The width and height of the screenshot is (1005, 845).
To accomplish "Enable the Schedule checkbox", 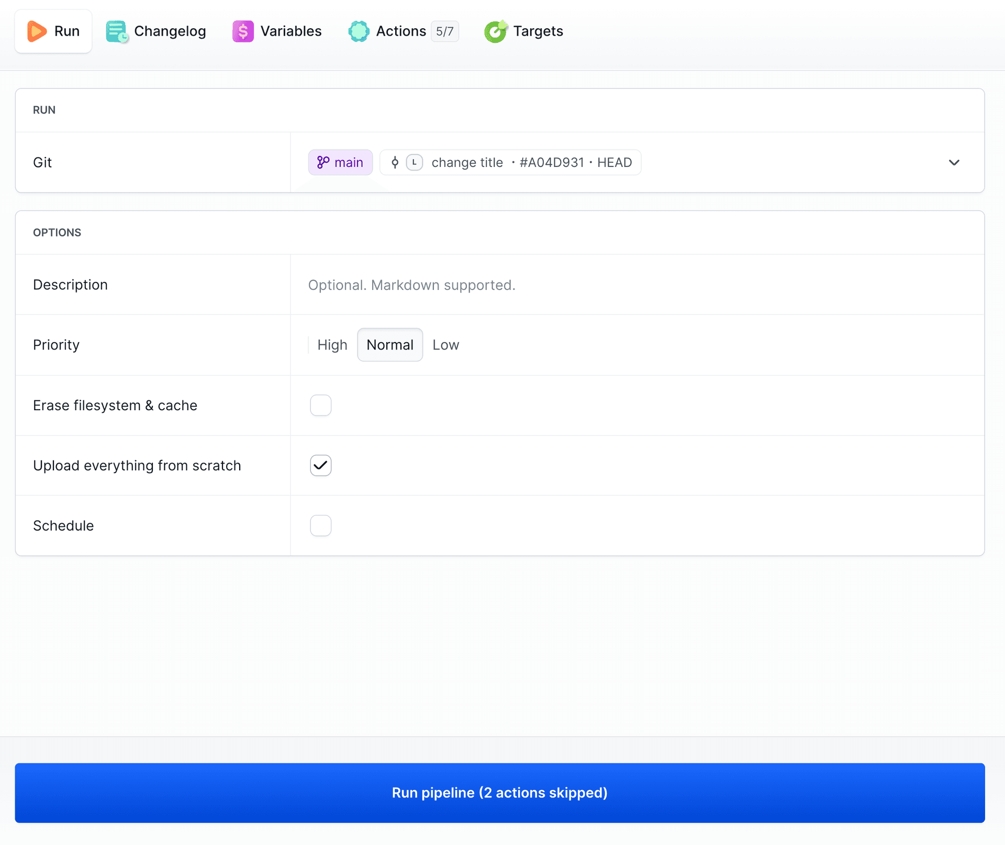I will pos(320,526).
